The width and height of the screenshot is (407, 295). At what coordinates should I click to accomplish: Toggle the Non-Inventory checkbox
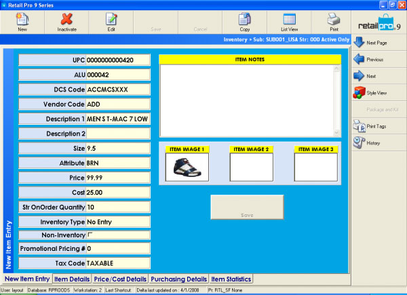point(90,235)
